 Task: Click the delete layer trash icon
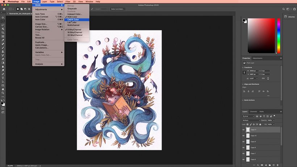[278, 165]
